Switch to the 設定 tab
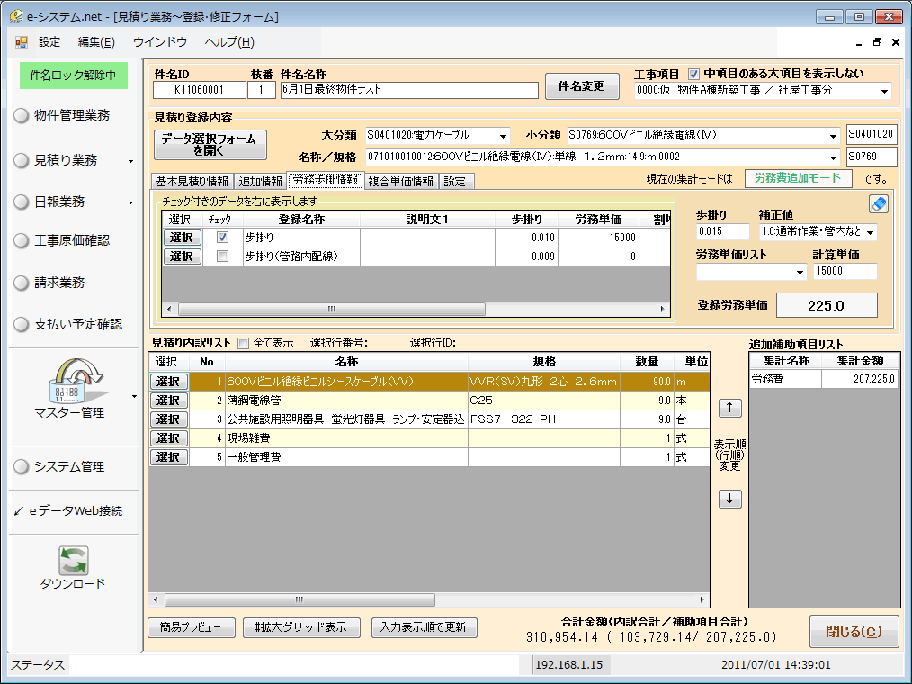 click(x=455, y=182)
